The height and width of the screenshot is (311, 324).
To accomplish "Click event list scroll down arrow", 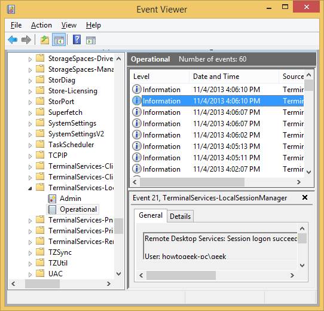I will [308, 172].
